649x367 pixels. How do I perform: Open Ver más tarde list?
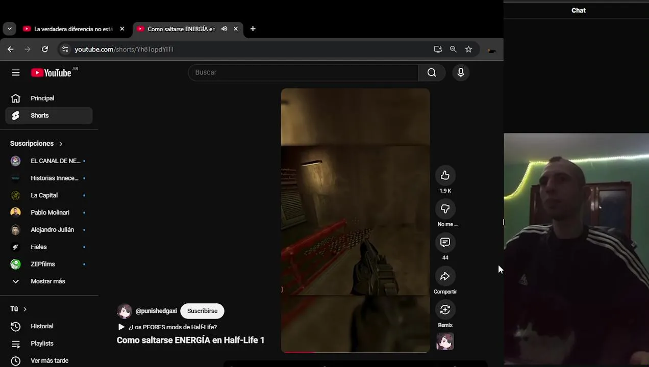click(x=49, y=361)
